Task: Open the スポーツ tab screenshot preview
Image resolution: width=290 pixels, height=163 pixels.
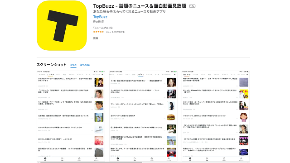Action: (x=143, y=116)
